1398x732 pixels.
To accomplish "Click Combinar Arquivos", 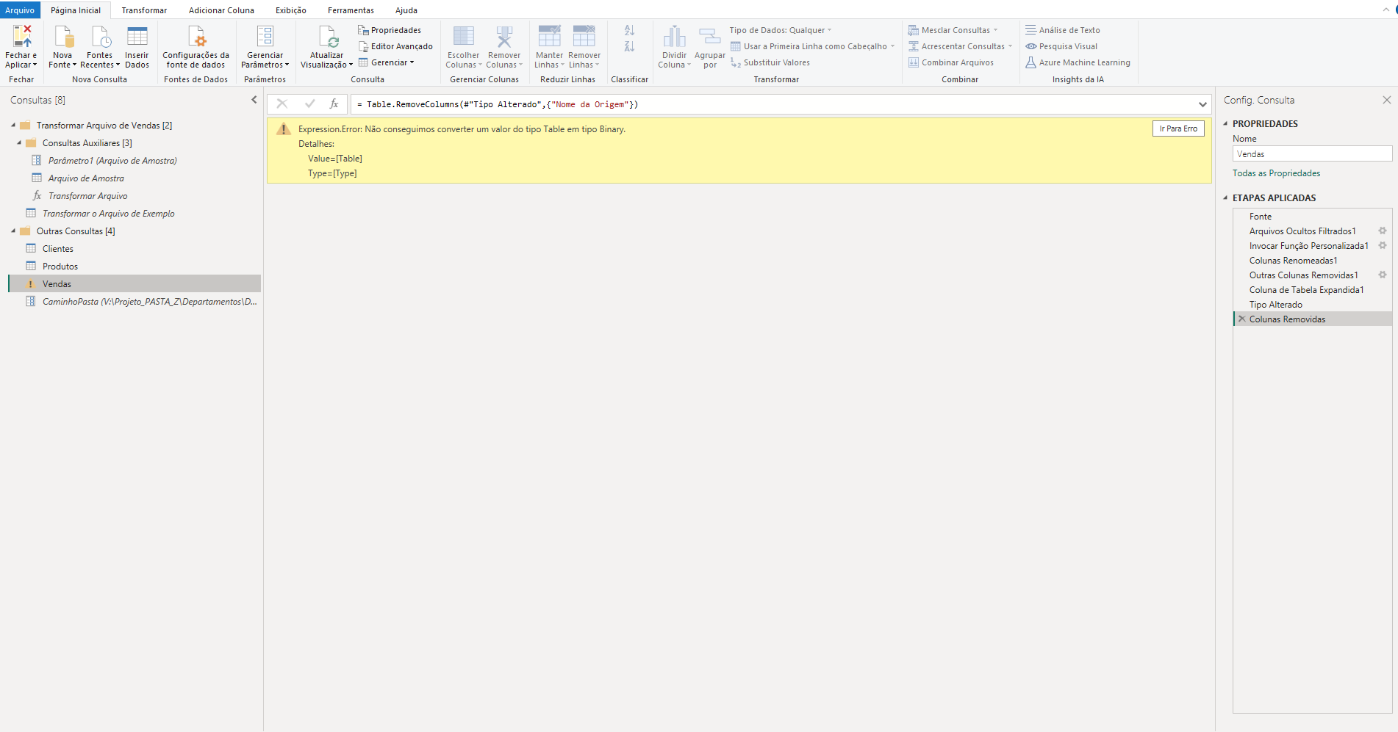I will 950,62.
